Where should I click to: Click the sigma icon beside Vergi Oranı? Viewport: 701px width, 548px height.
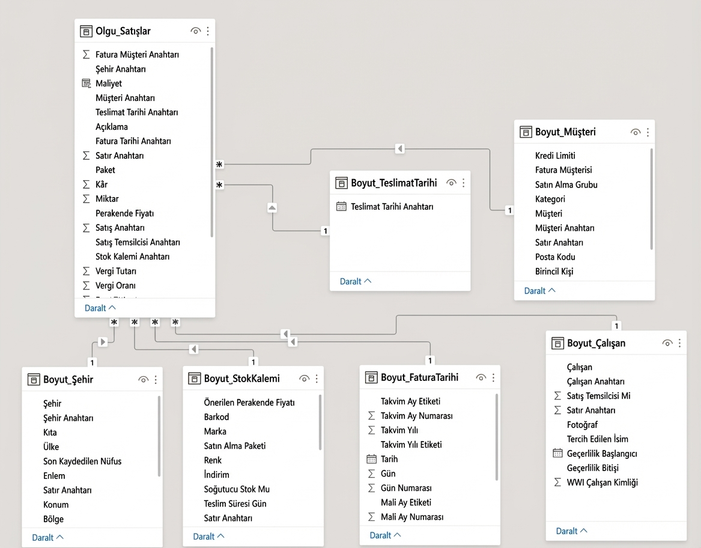[x=86, y=285]
